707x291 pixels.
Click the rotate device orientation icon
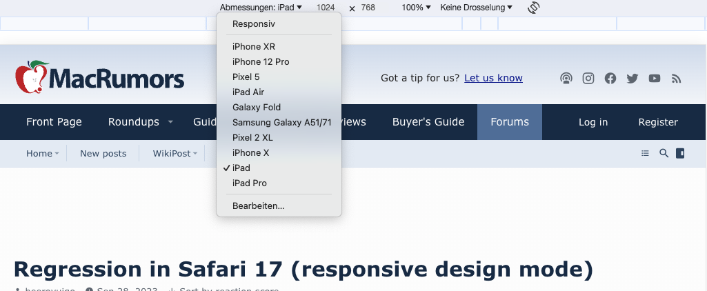click(533, 8)
